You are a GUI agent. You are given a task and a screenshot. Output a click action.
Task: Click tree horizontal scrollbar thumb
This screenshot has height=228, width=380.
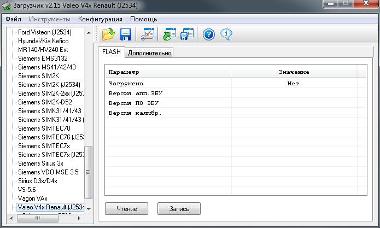click(x=38, y=218)
